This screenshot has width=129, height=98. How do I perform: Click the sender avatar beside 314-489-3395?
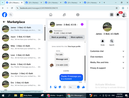point(52,65)
